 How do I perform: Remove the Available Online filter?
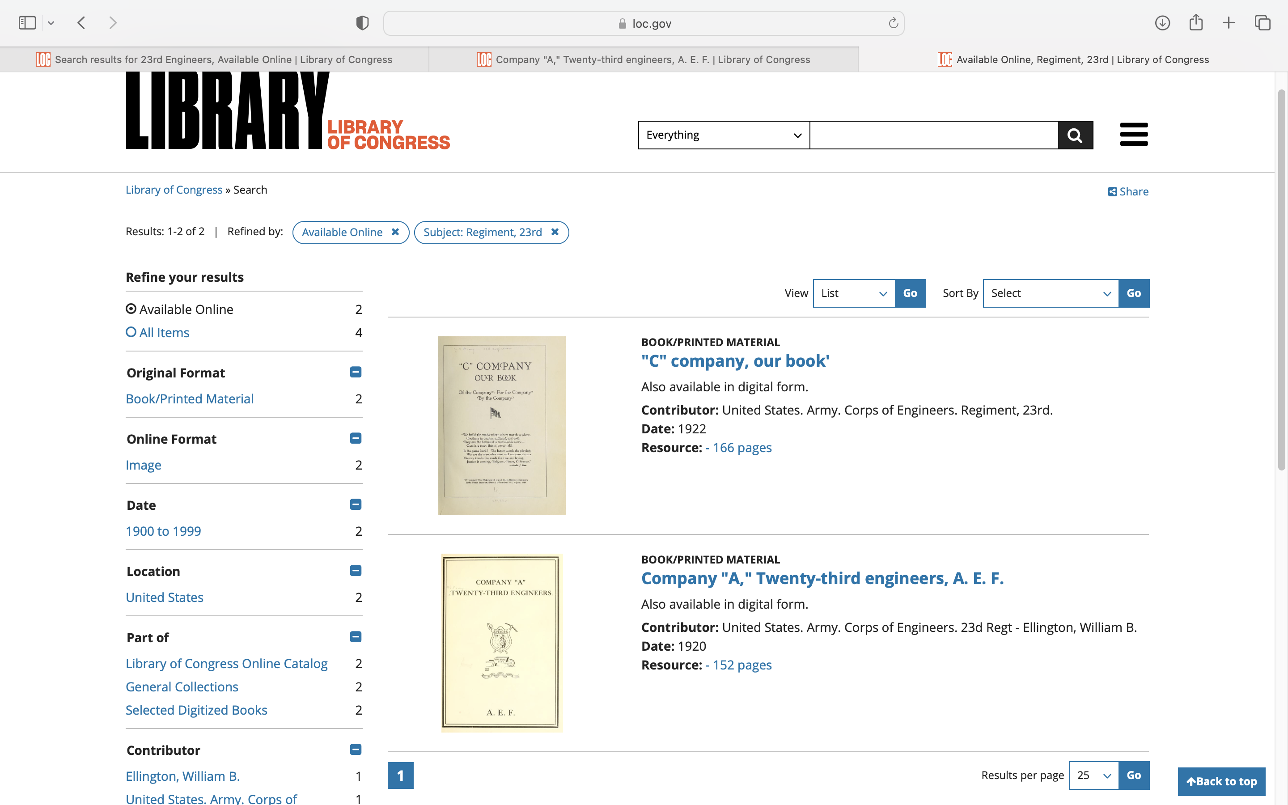(395, 232)
